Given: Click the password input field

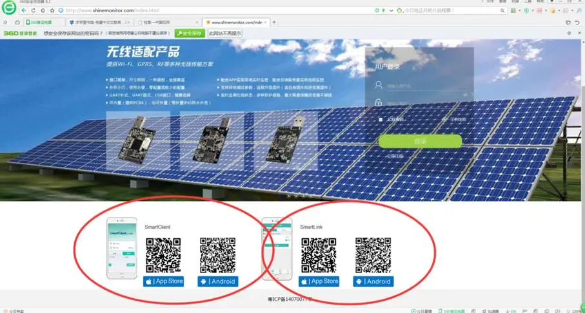Looking at the screenshot, I should click(427, 103).
